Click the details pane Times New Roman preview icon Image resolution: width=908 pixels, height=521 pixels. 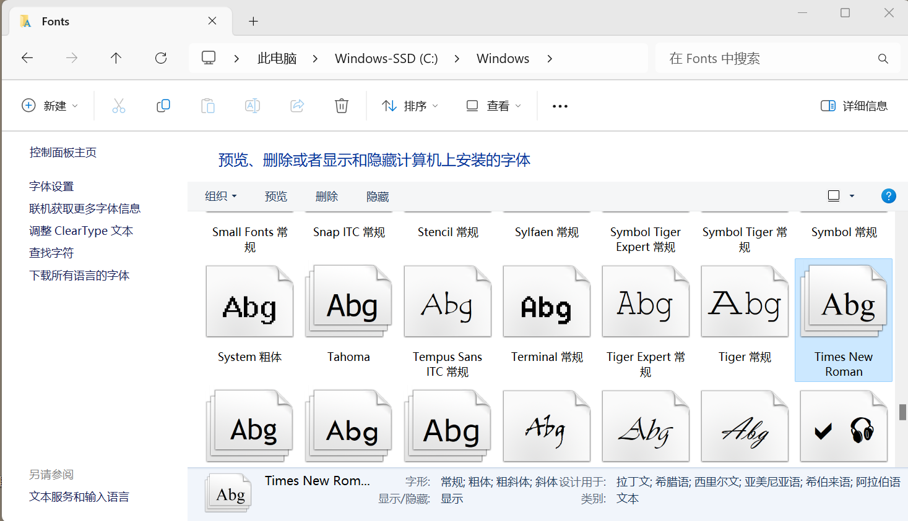click(228, 492)
